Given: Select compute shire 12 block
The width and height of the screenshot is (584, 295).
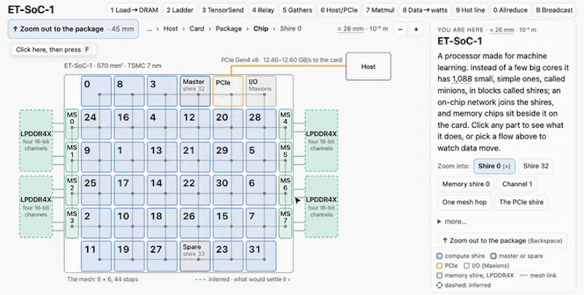Looking at the screenshot, I should pos(195,124).
